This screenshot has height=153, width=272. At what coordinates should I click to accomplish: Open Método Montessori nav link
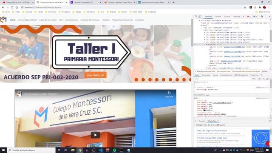(91, 20)
